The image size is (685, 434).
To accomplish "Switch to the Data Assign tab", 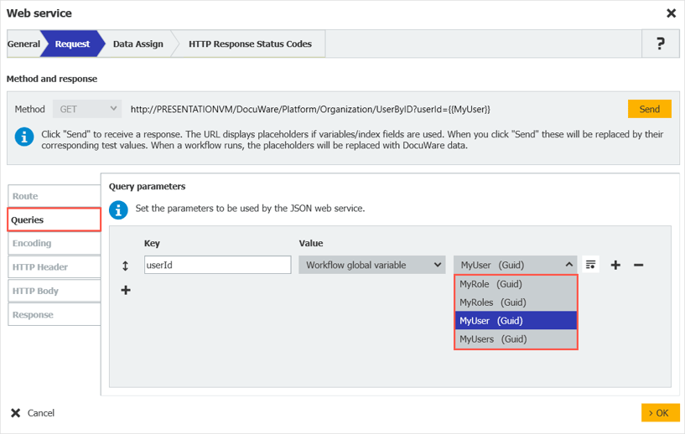I will click(x=138, y=44).
